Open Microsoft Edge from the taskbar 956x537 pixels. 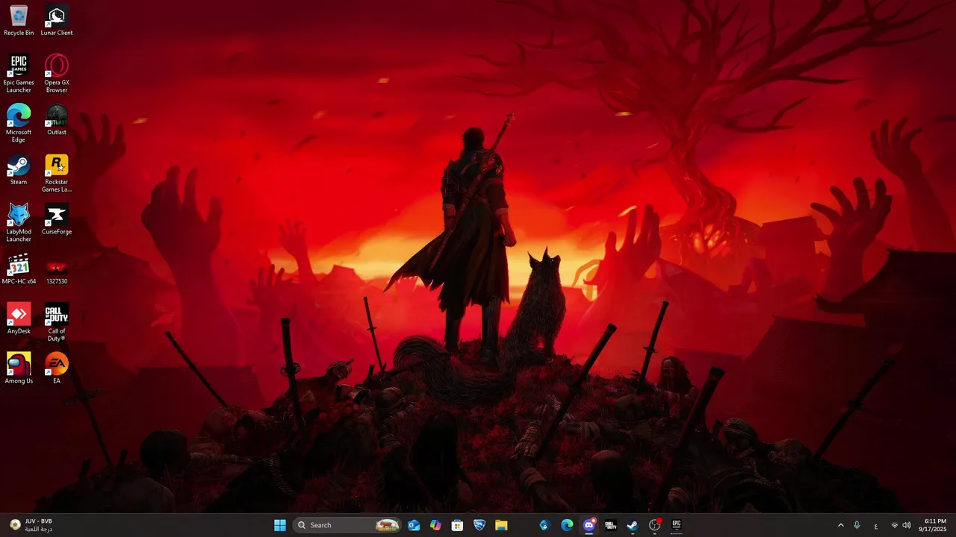click(567, 525)
